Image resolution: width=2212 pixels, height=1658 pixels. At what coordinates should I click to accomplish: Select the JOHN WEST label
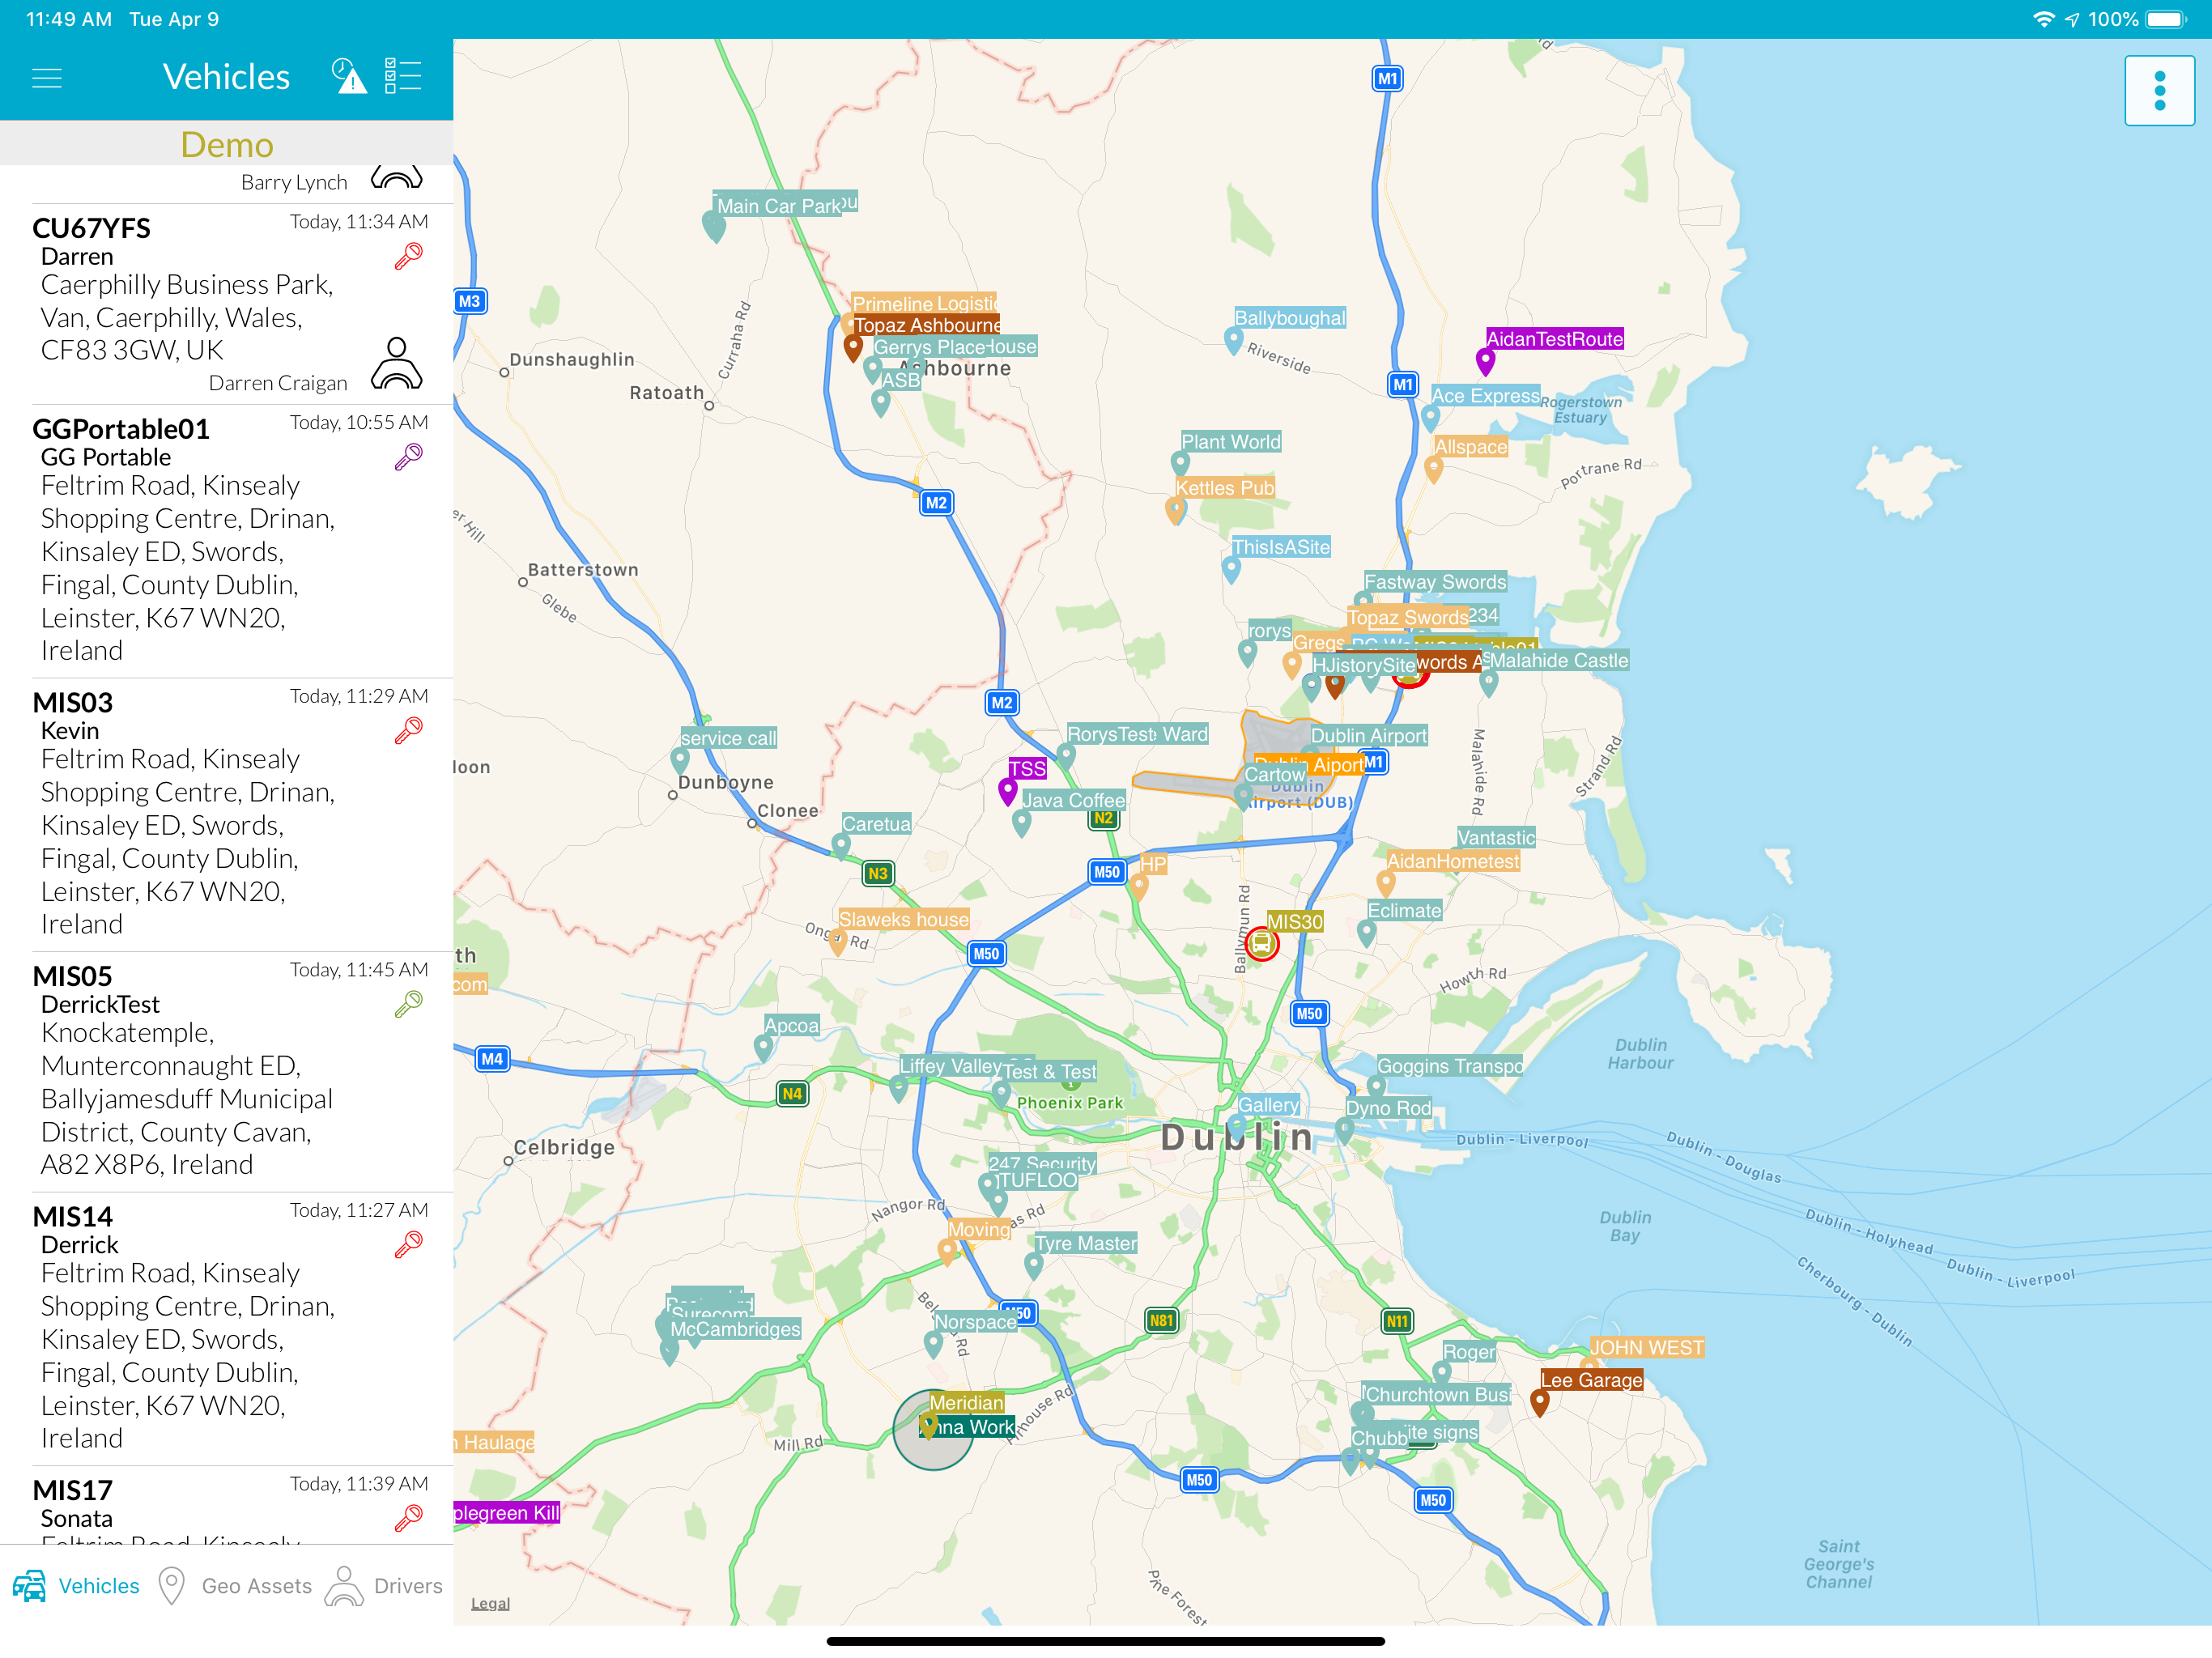(1647, 1347)
